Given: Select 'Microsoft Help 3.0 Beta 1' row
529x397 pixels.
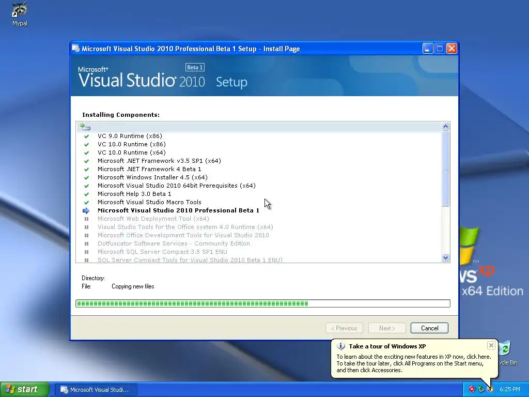Looking at the screenshot, I should pos(134,194).
